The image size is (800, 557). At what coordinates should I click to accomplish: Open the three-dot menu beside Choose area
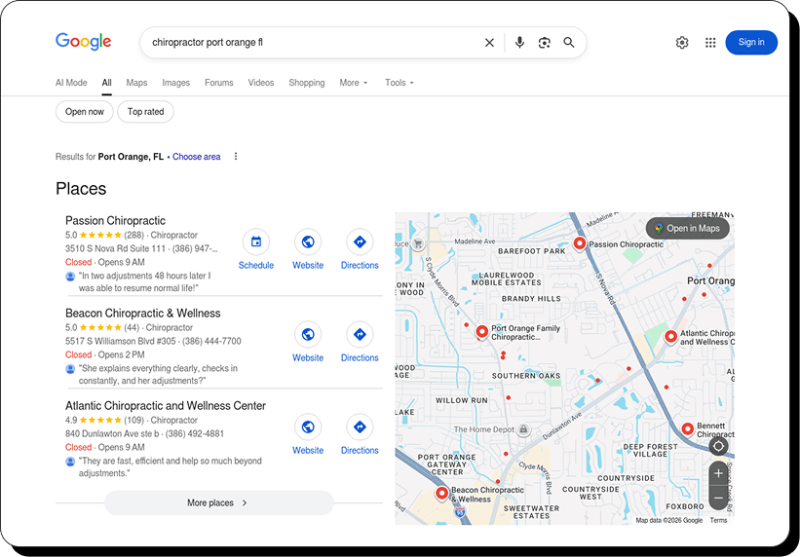(x=236, y=157)
